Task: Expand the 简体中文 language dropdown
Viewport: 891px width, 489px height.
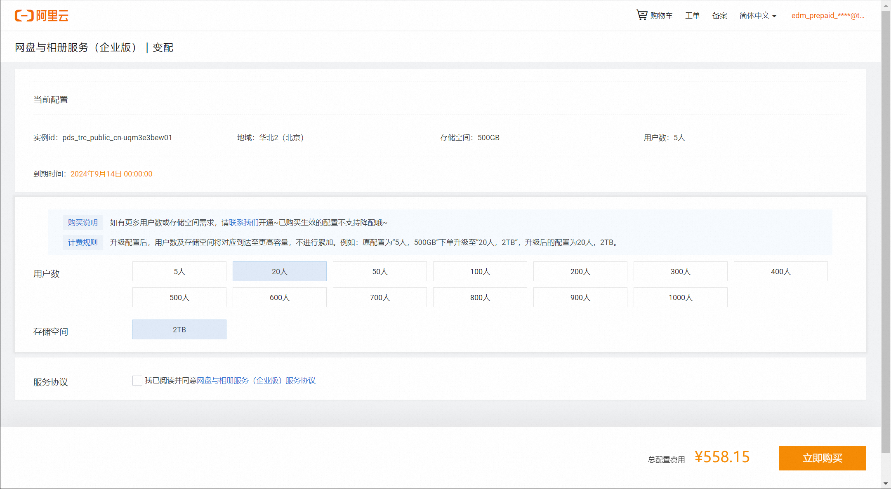Action: [x=757, y=16]
